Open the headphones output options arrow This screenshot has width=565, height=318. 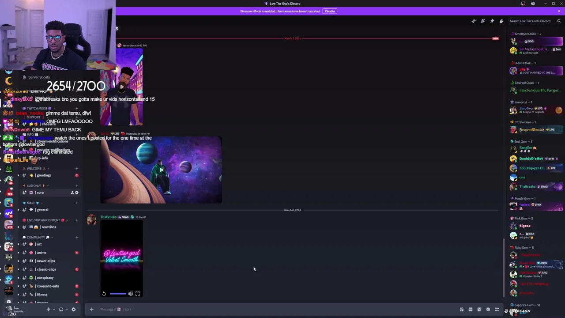click(x=66, y=310)
